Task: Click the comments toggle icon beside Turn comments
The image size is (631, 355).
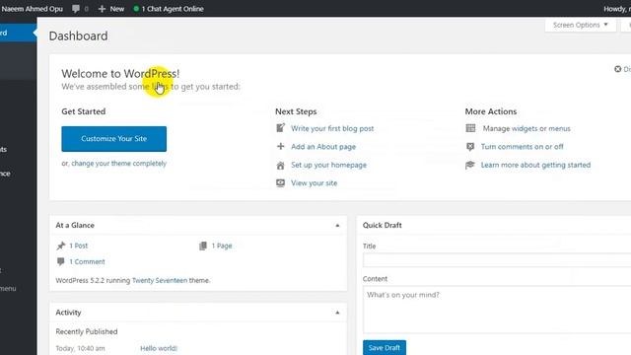Action: point(470,147)
